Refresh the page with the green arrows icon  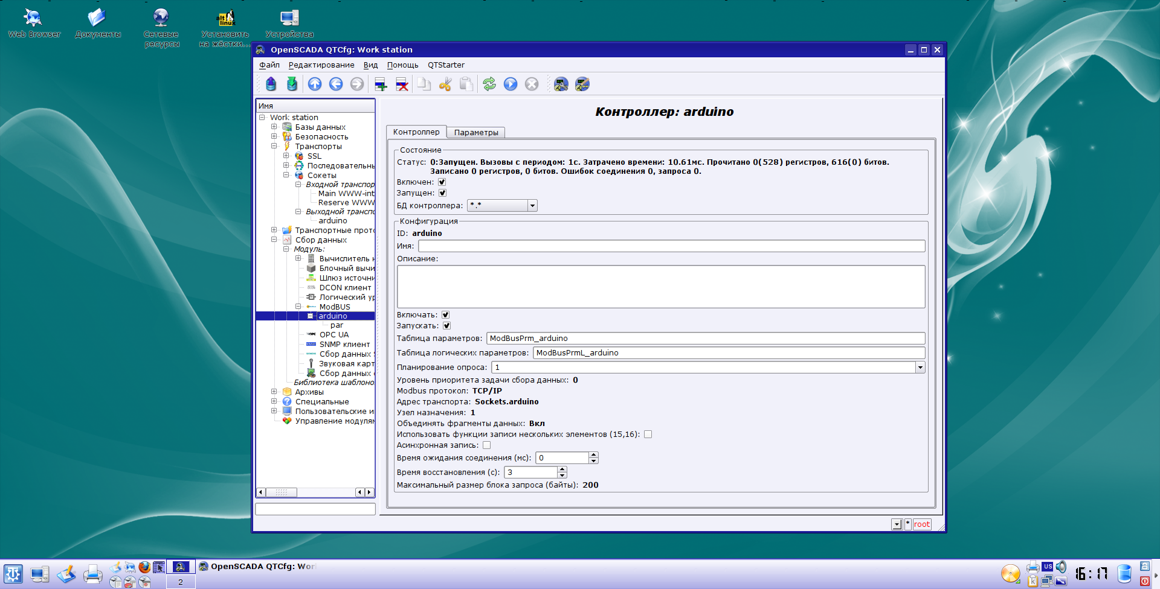point(489,84)
